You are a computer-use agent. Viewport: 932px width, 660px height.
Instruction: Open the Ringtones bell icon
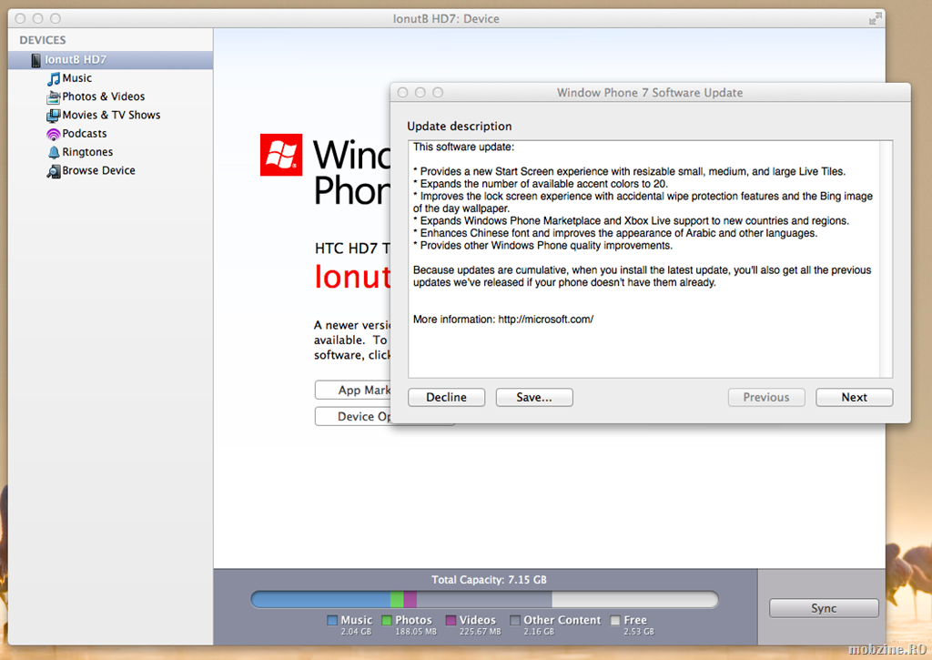[54, 152]
